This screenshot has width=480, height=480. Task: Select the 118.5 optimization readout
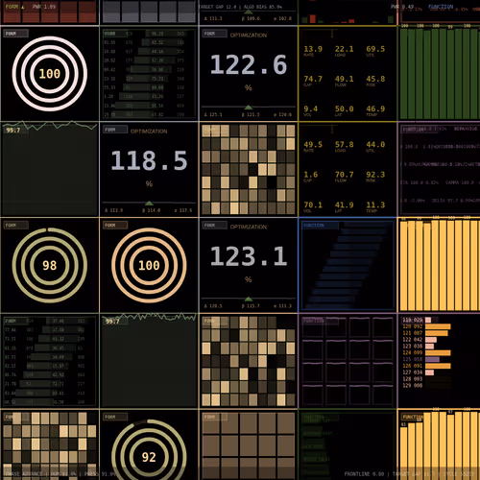click(149, 160)
